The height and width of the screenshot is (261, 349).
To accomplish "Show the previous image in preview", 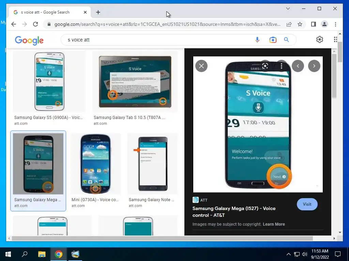I will (x=298, y=66).
